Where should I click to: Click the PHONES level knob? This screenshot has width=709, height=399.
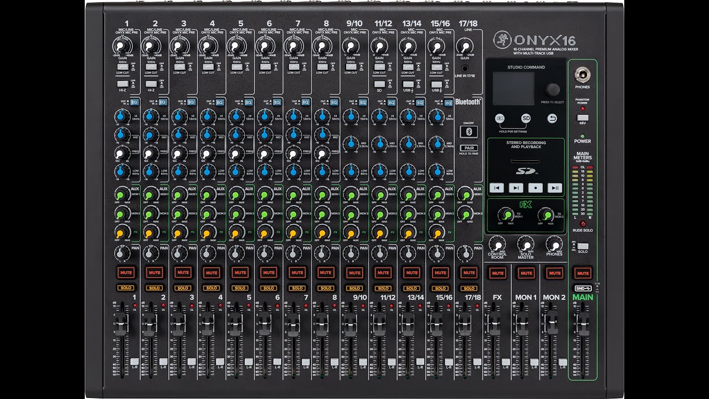pos(554,244)
